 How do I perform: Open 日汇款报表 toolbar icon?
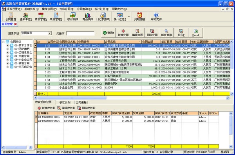pyautogui.click(x=103, y=16)
